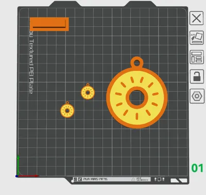
Task: Select the lower-left small donut keychain
Action: point(67,109)
